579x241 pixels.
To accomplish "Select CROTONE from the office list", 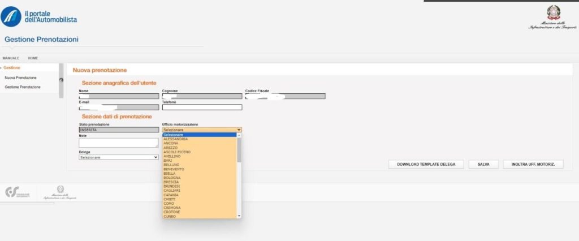I will pyautogui.click(x=200, y=212).
